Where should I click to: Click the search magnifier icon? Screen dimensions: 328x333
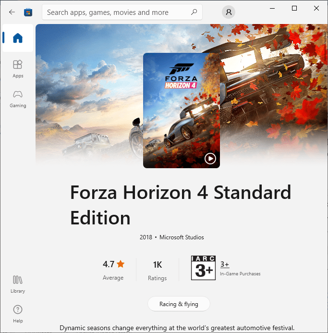[194, 12]
